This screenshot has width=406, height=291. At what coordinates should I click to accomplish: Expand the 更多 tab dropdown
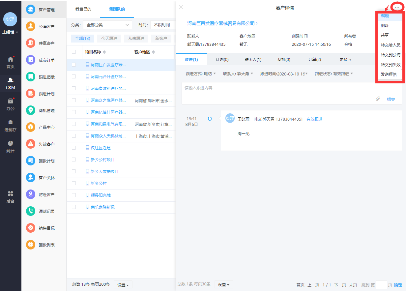tap(345, 60)
